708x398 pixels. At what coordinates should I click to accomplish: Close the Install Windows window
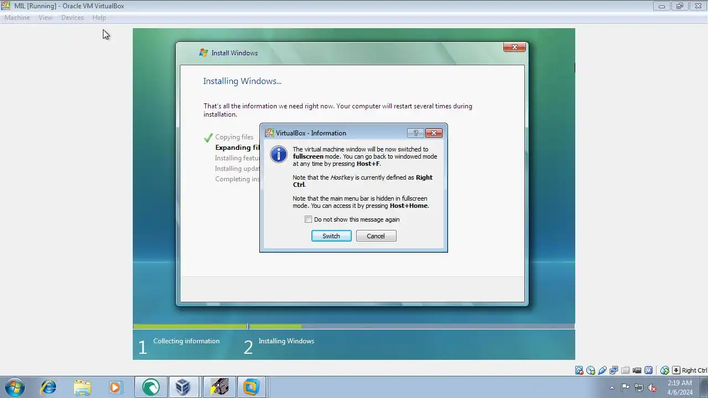click(514, 48)
